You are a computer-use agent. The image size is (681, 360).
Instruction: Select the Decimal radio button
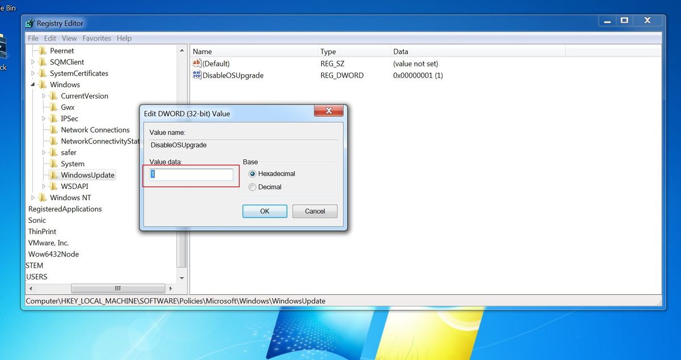pos(252,187)
